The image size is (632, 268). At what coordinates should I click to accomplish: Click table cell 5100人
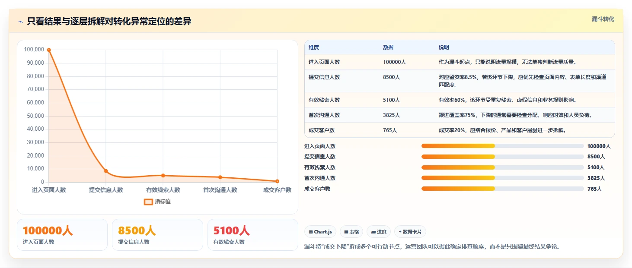pos(392,100)
